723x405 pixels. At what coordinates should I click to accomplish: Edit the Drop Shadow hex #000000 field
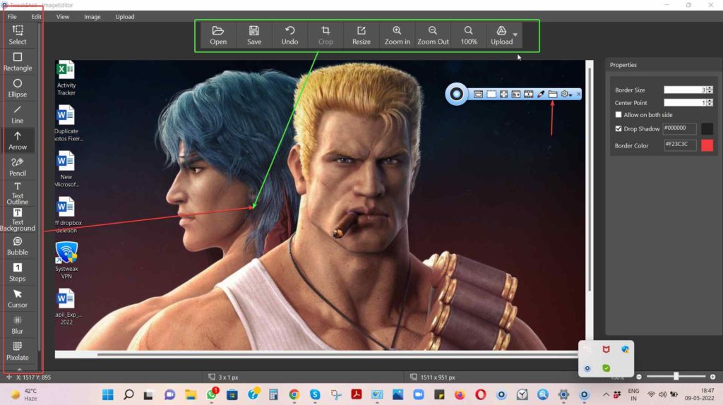pyautogui.click(x=679, y=128)
